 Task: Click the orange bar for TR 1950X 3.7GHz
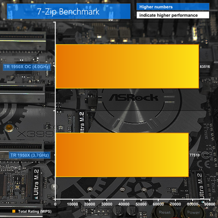(122, 155)
